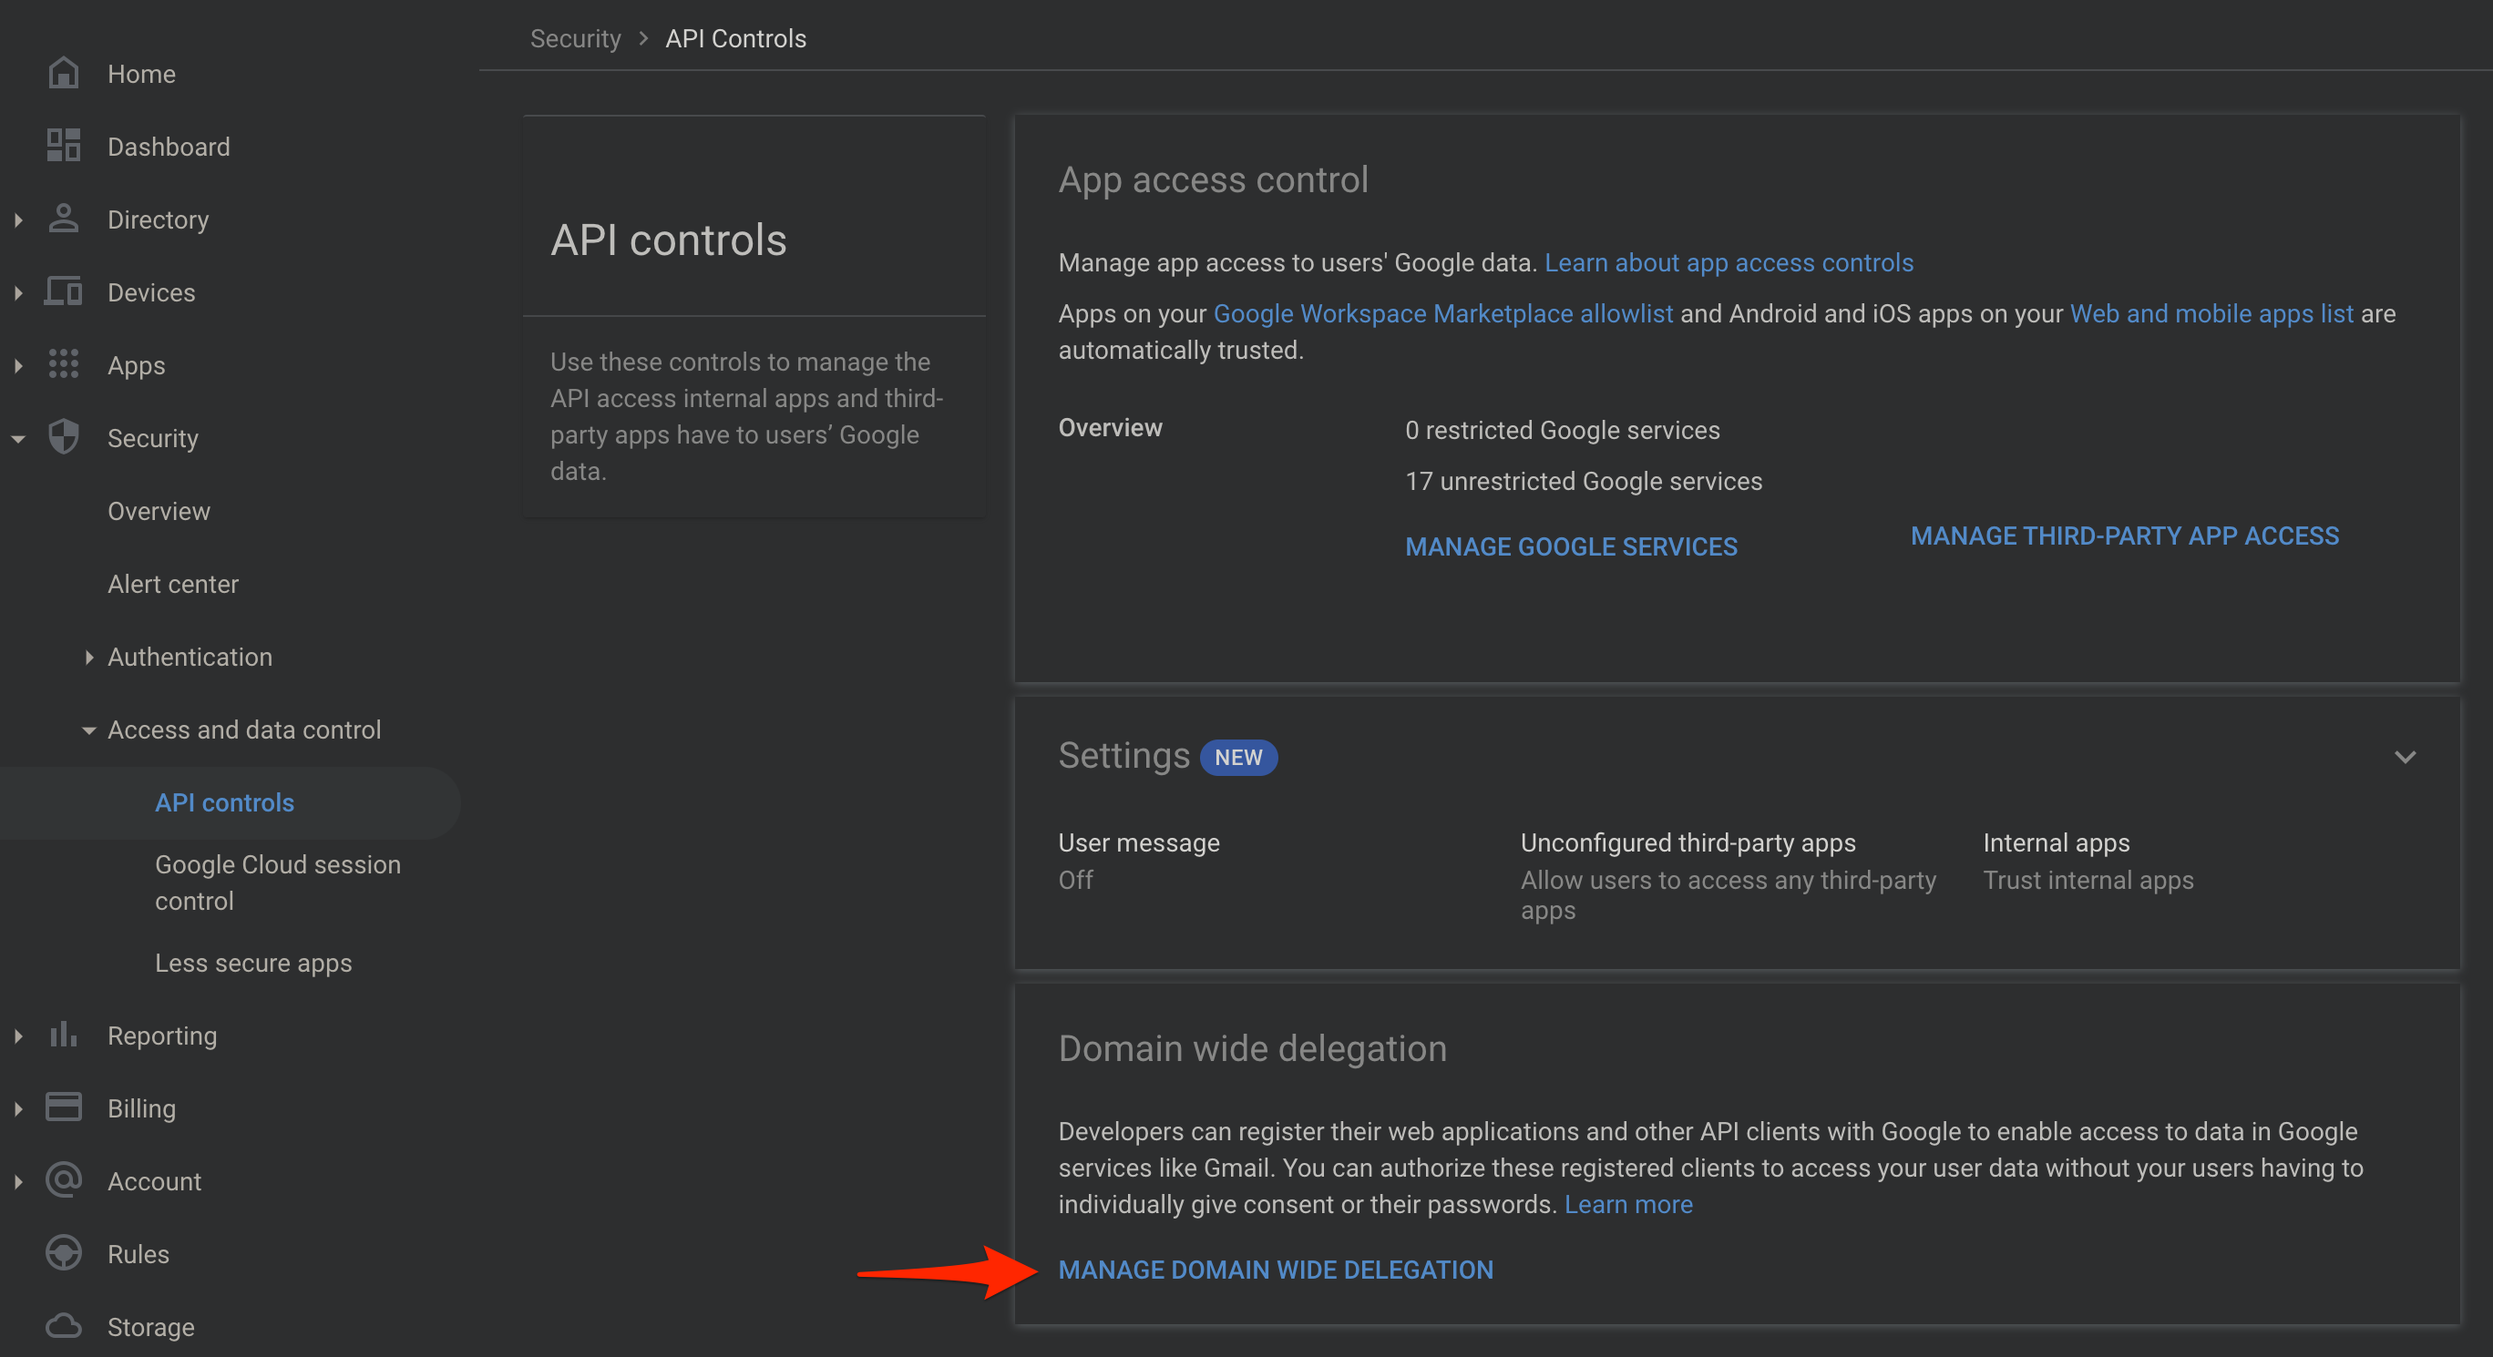Open Dashboard in the sidebar
This screenshot has width=2493, height=1357.
click(169, 147)
